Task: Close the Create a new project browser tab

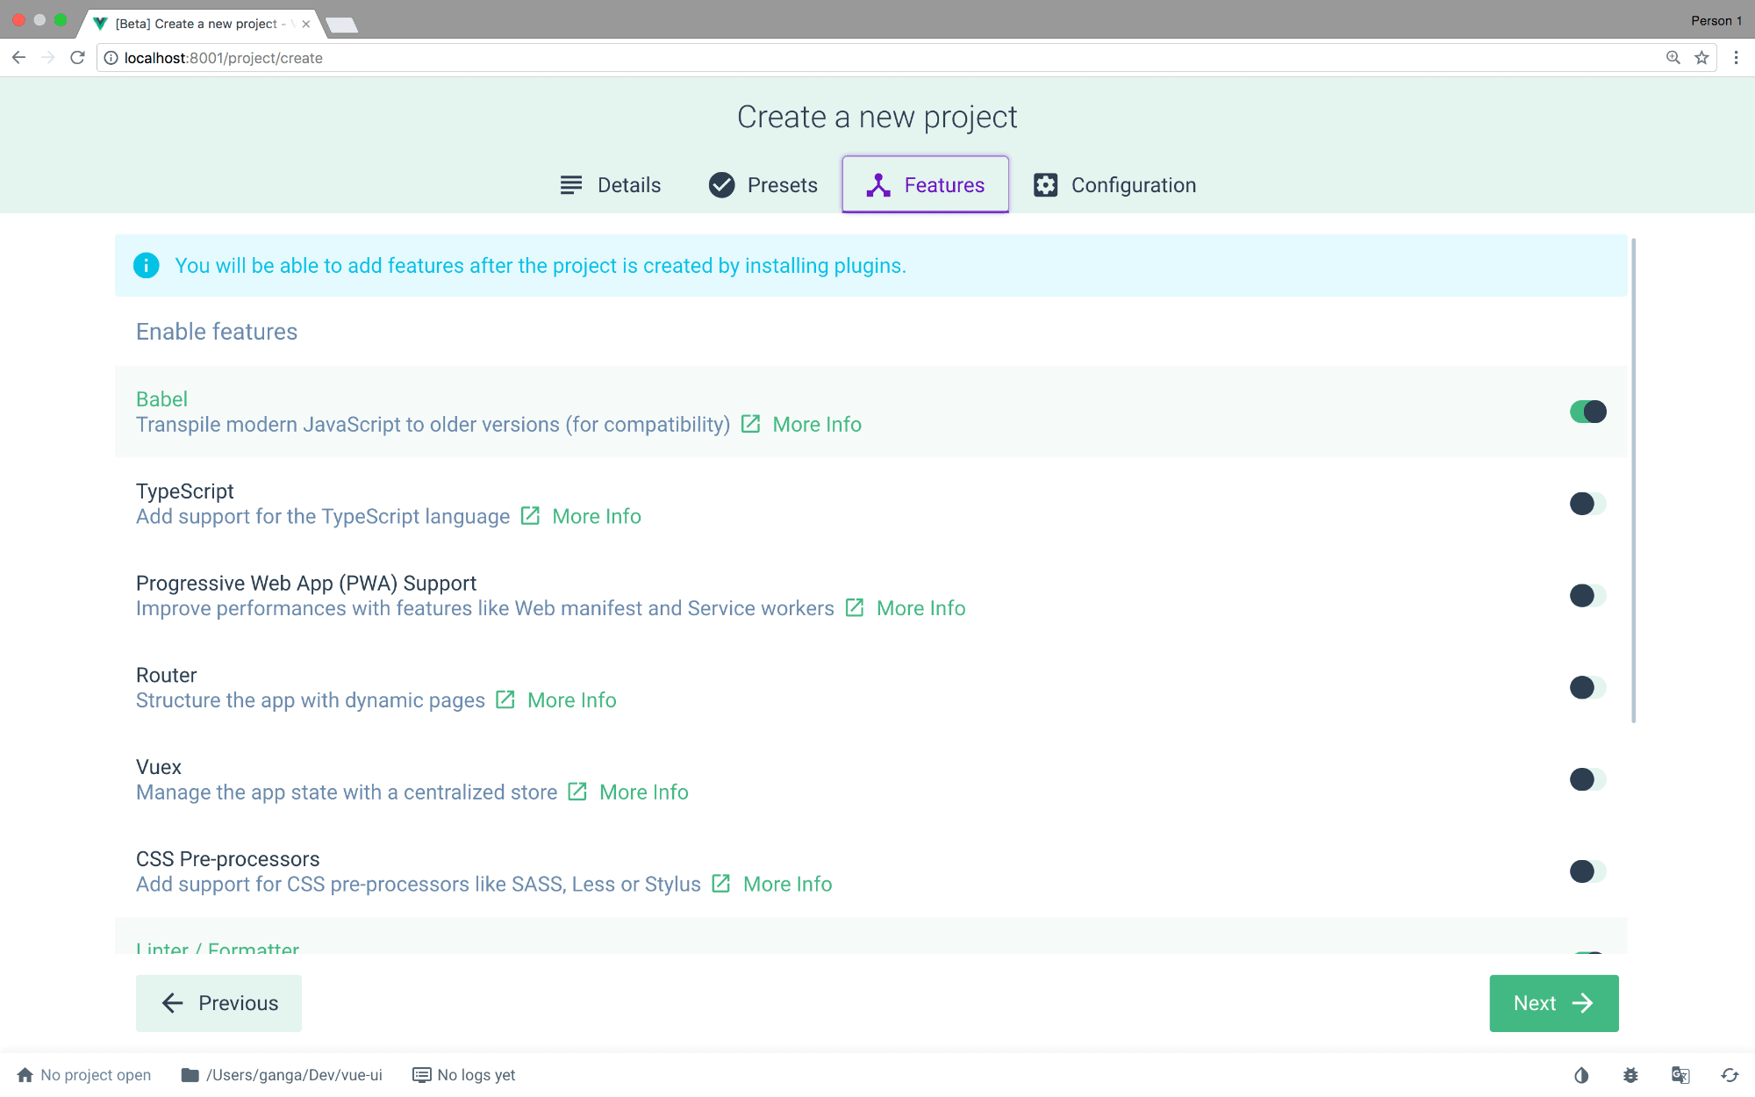Action: tap(305, 24)
